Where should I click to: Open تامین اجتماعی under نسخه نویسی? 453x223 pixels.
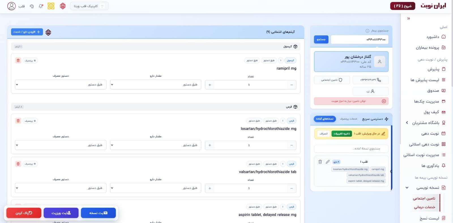click(424, 198)
